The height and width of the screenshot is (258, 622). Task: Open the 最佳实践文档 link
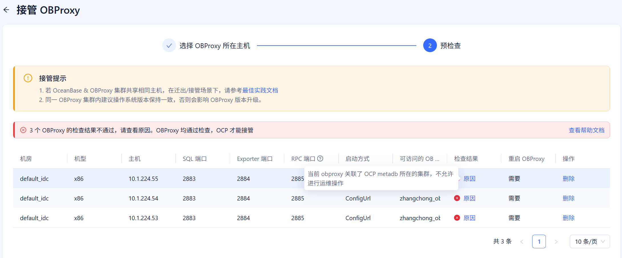(x=260, y=90)
